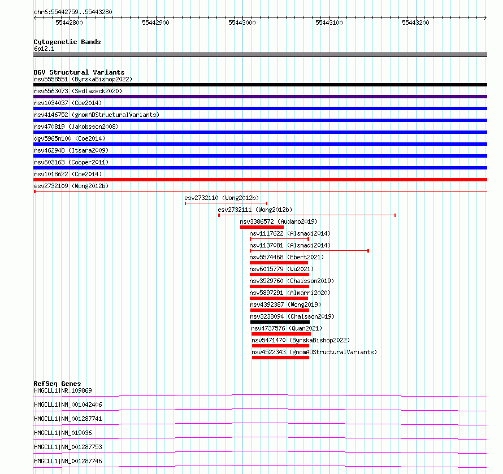Image resolution: width=503 pixels, height=474 pixels.
Task: Open variant nsv5558551 (ByrskaBishop2022)
Action: pos(83,79)
